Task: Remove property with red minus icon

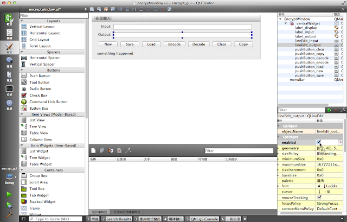Action: click(336, 110)
